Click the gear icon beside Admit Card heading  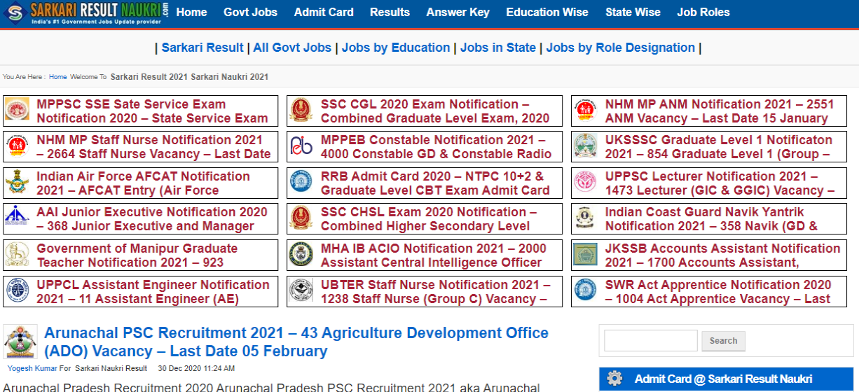click(614, 379)
